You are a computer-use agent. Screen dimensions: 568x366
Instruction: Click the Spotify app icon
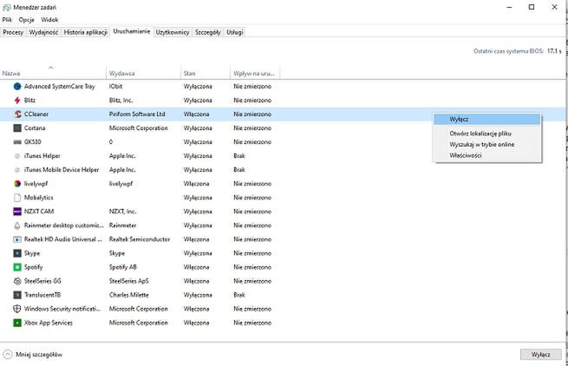(17, 267)
